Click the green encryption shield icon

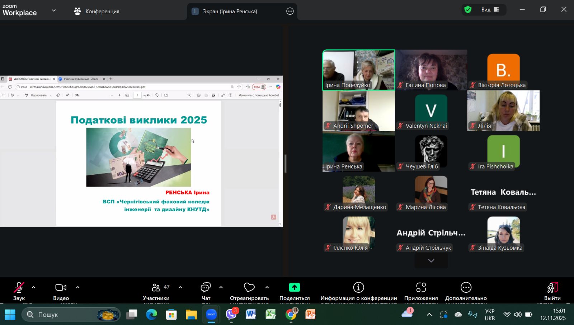[x=468, y=10]
